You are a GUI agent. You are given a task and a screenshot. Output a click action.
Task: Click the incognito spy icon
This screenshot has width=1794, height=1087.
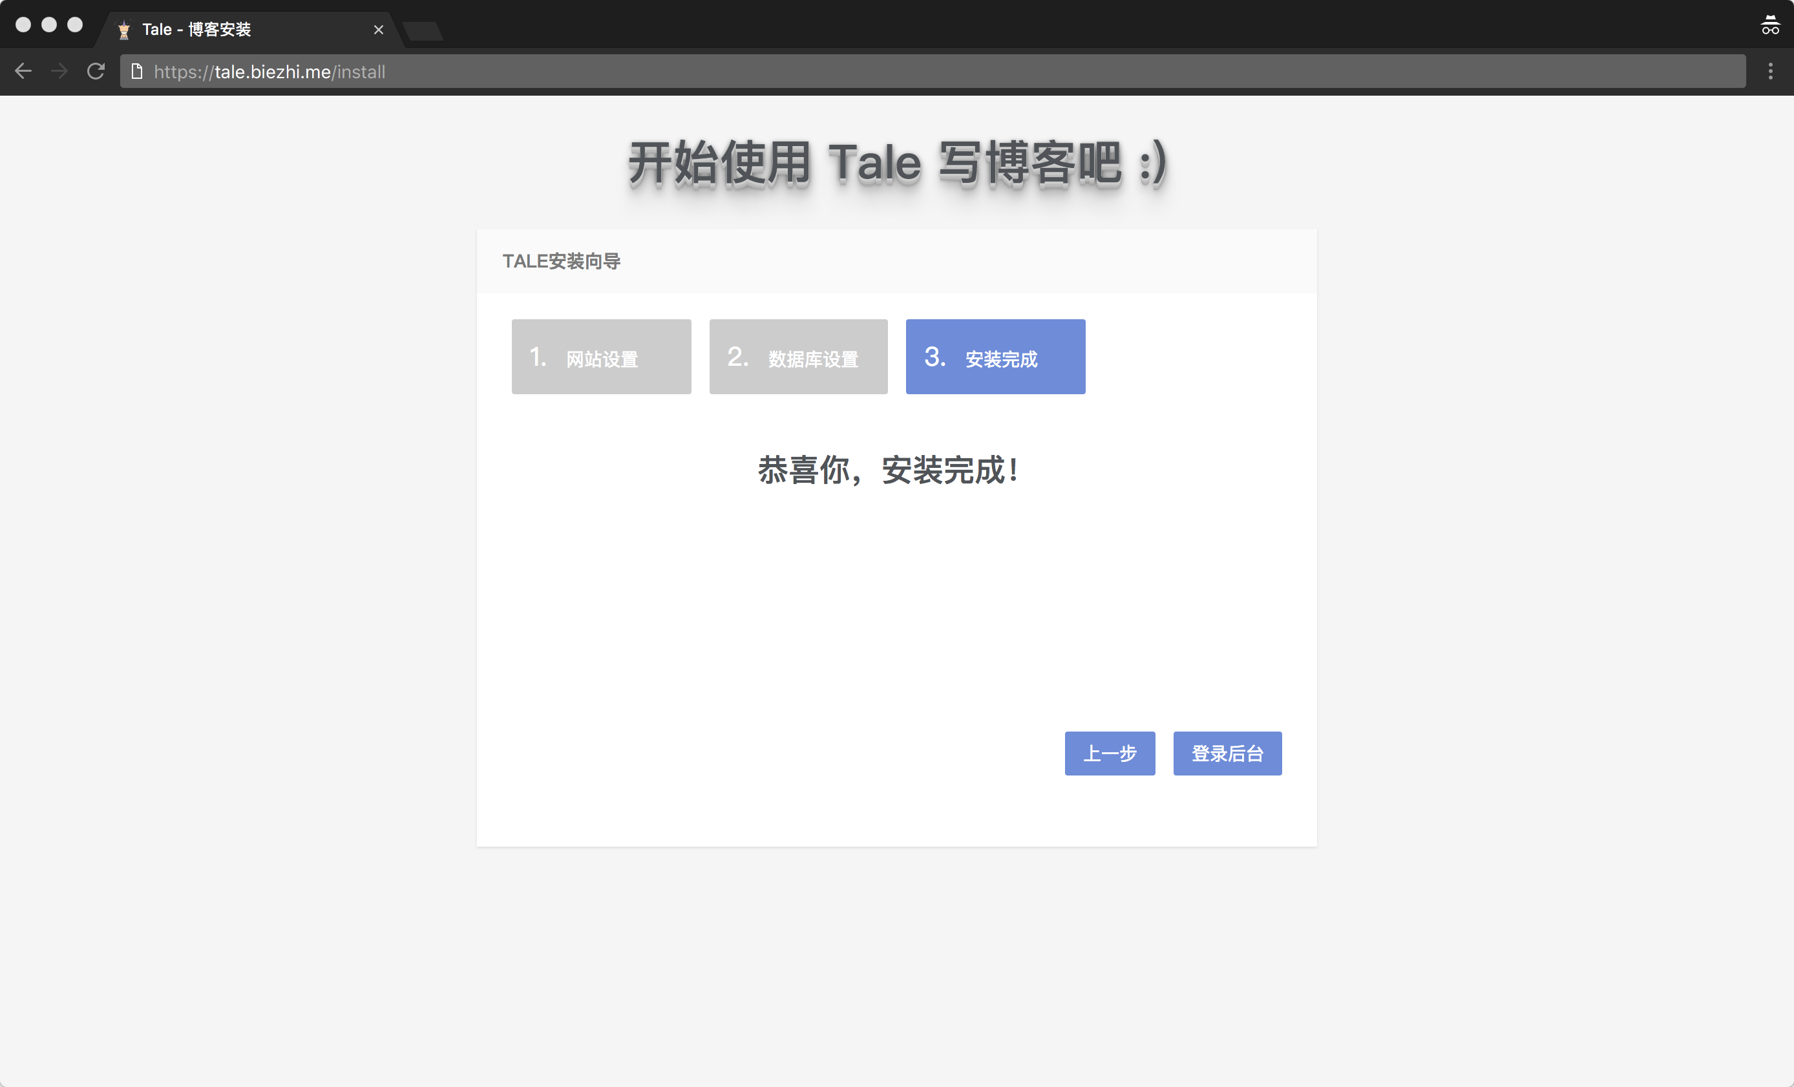(1770, 25)
